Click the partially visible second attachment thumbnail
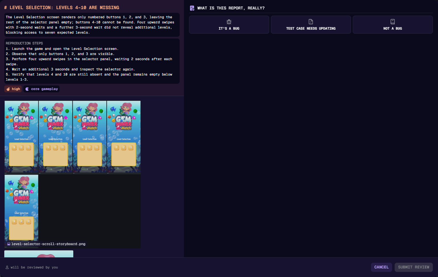The image size is (438, 277). [39, 254]
